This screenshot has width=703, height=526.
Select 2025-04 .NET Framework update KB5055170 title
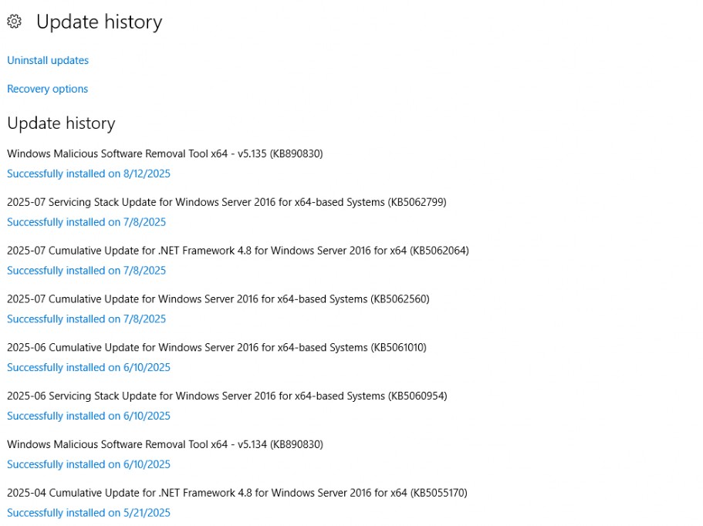pyautogui.click(x=237, y=493)
